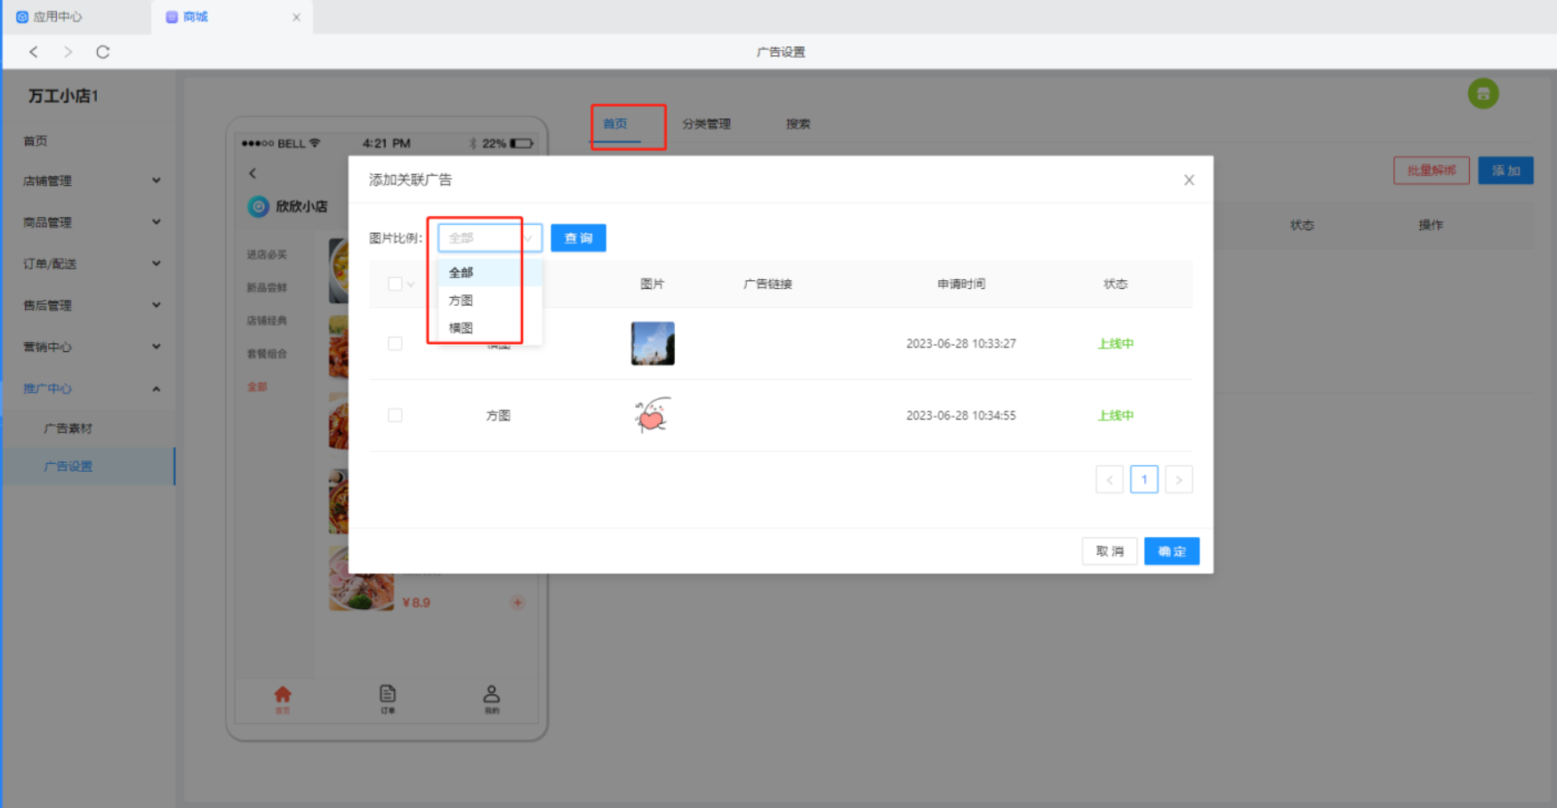Go to next page with right arrow

click(1178, 480)
